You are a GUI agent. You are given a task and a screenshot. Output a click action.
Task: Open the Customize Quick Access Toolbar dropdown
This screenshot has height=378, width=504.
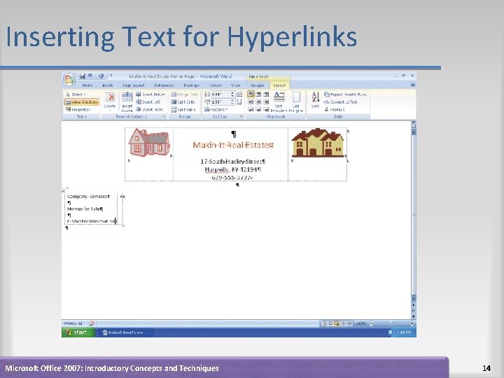click(x=111, y=76)
